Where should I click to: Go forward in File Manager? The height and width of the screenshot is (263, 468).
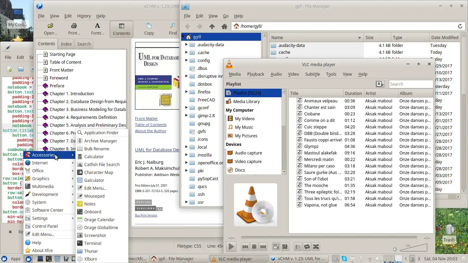[199, 26]
